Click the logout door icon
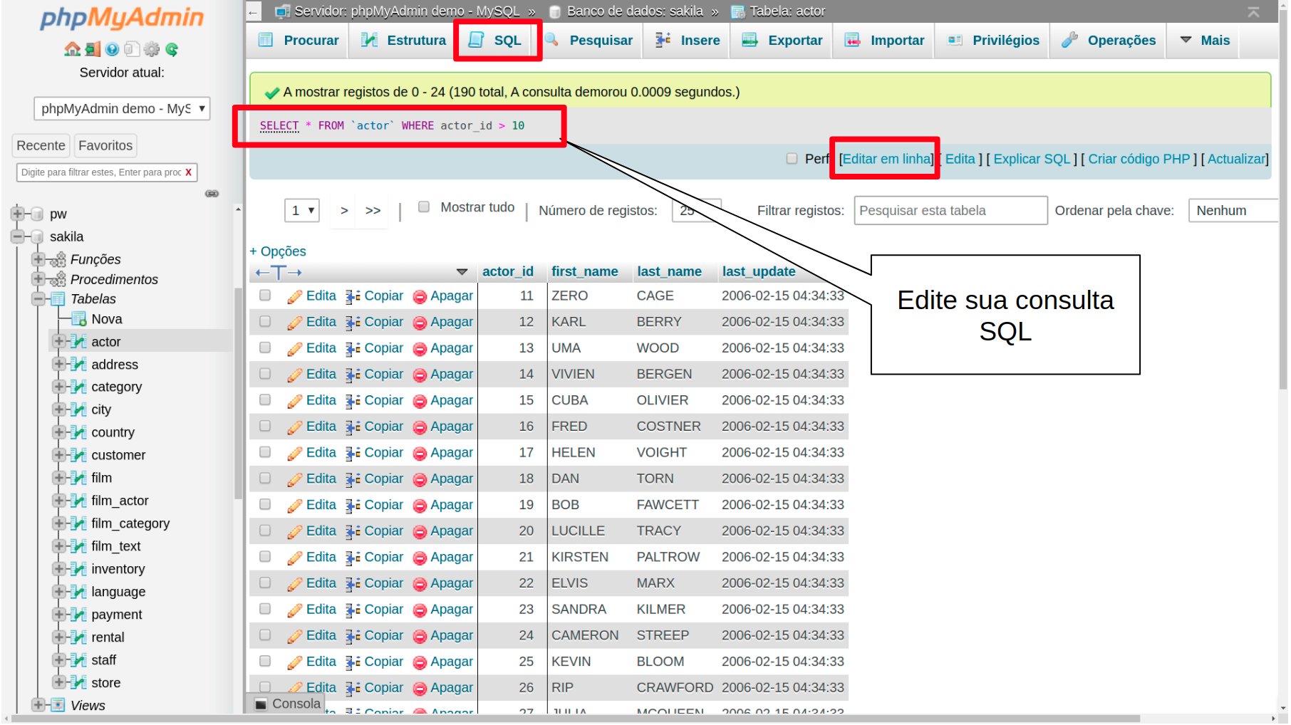The height and width of the screenshot is (725, 1291). [x=93, y=49]
